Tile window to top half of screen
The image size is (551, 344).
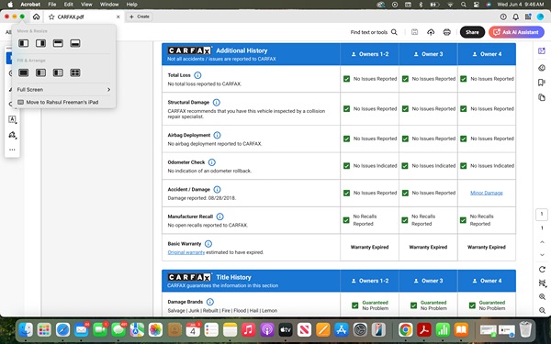[58, 43]
